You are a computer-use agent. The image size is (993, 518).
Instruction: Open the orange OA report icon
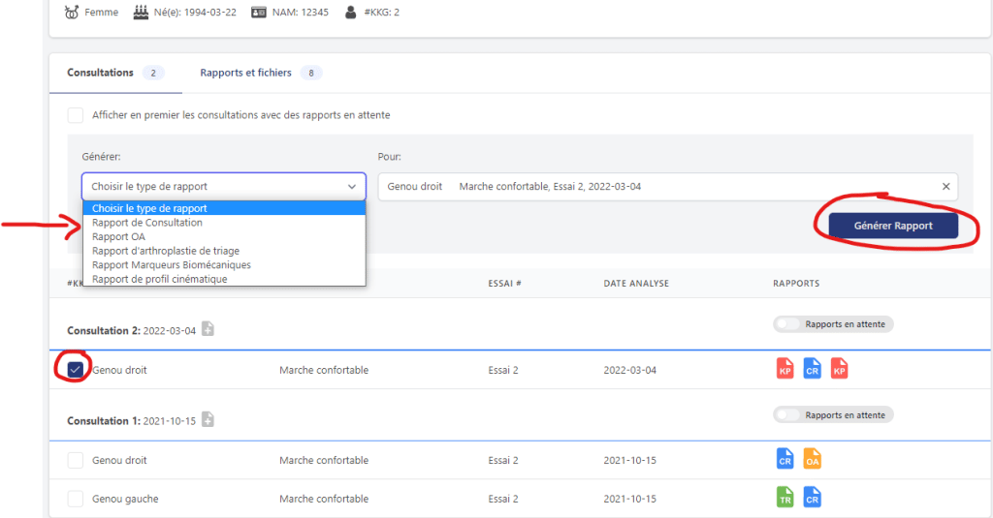813,459
